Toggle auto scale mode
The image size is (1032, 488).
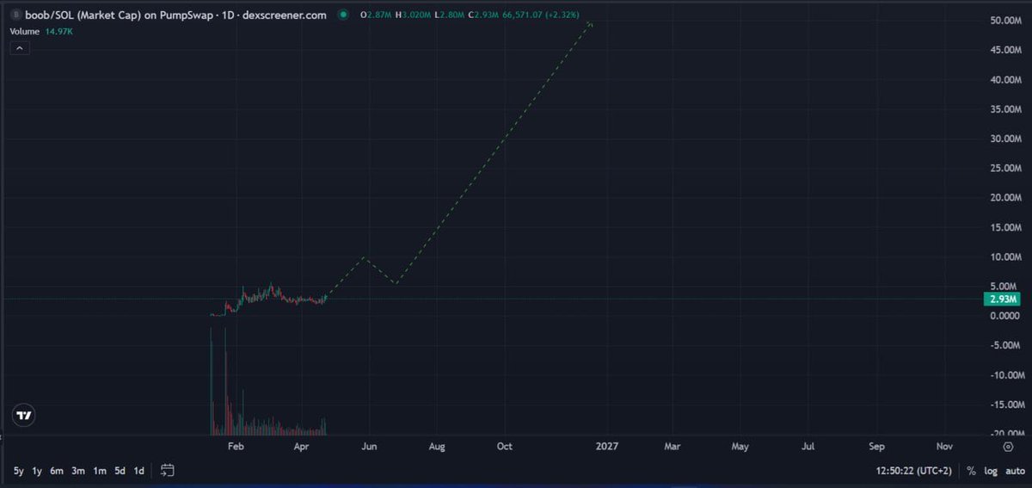1013,471
